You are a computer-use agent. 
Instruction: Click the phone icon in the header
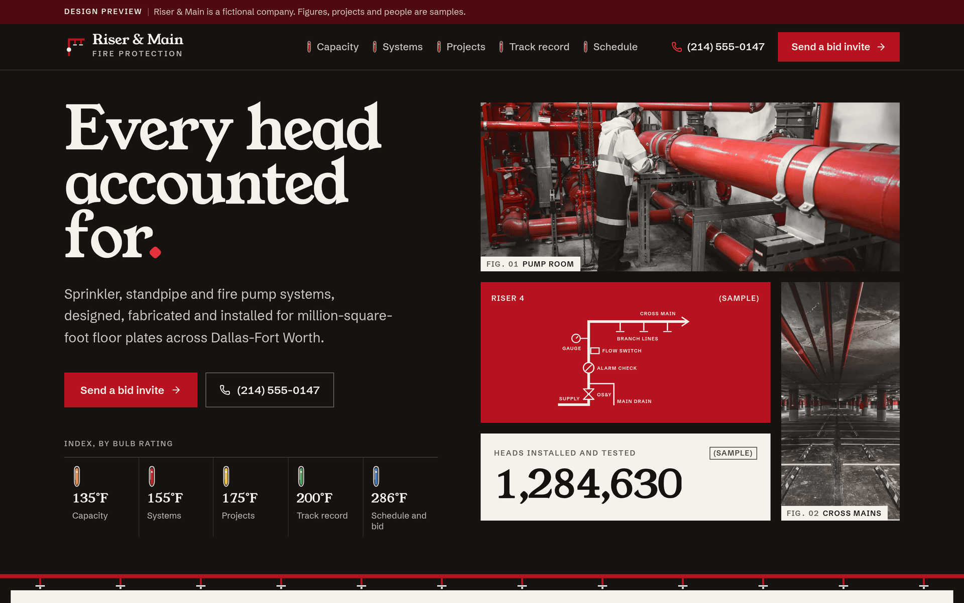677,47
